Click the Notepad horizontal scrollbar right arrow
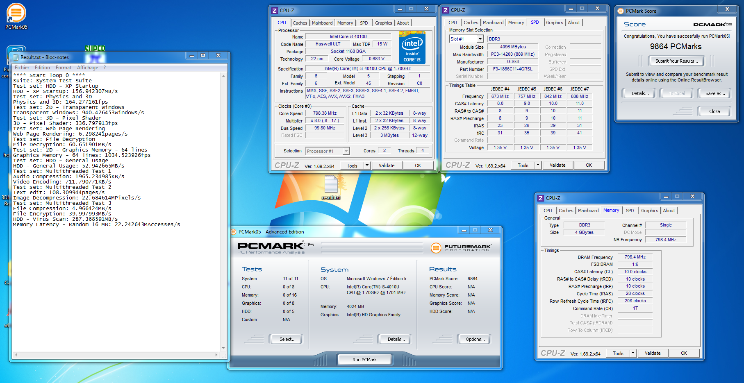The height and width of the screenshot is (383, 744). [217, 355]
